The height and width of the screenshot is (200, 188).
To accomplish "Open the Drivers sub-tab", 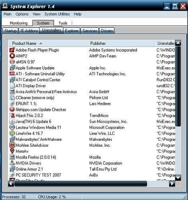I will tap(107, 31).
